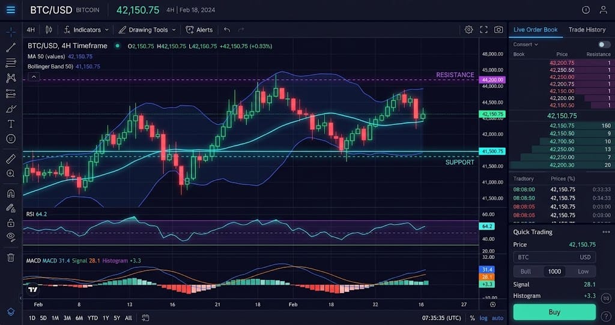
Task: Open the date range calendar icon
Action: 145,318
